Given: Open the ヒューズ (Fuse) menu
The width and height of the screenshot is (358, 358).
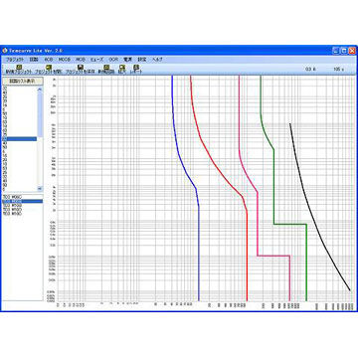Looking at the screenshot, I should click(96, 60).
